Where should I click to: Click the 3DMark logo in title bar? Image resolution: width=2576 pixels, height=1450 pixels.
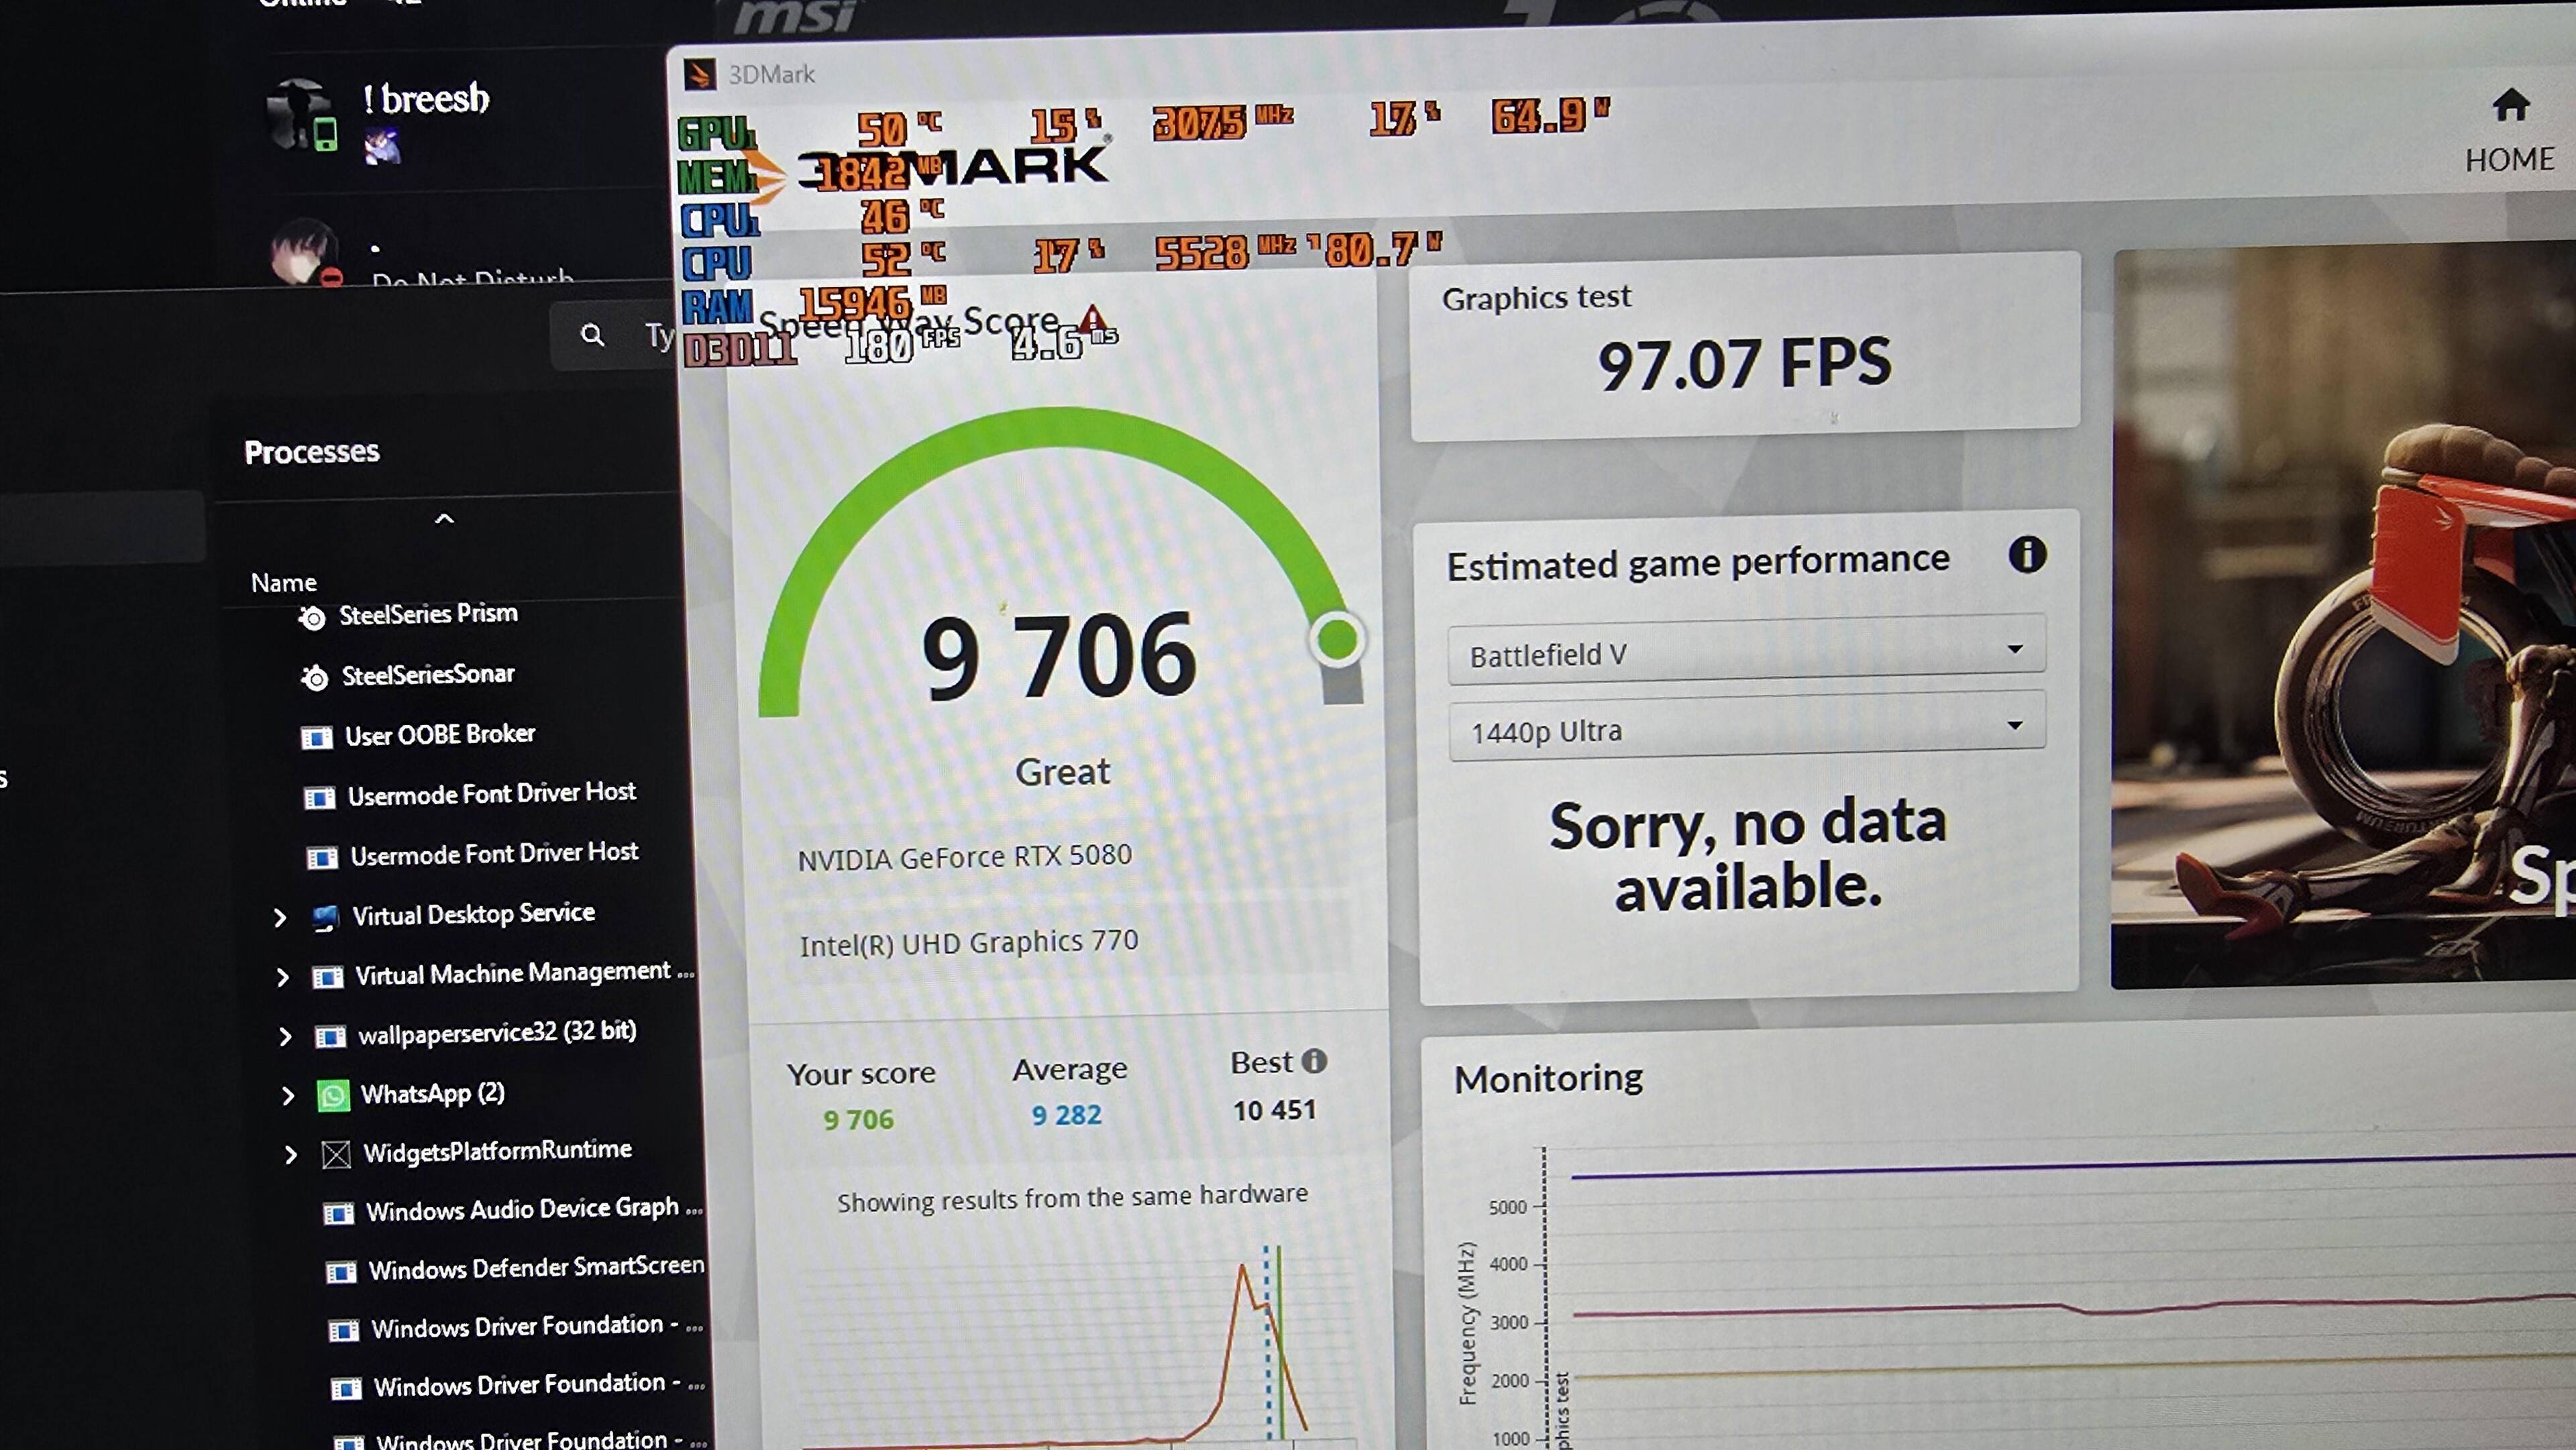tap(700, 74)
